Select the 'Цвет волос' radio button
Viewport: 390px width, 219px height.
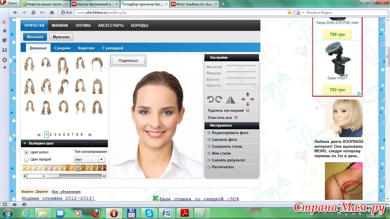[x=26, y=152]
